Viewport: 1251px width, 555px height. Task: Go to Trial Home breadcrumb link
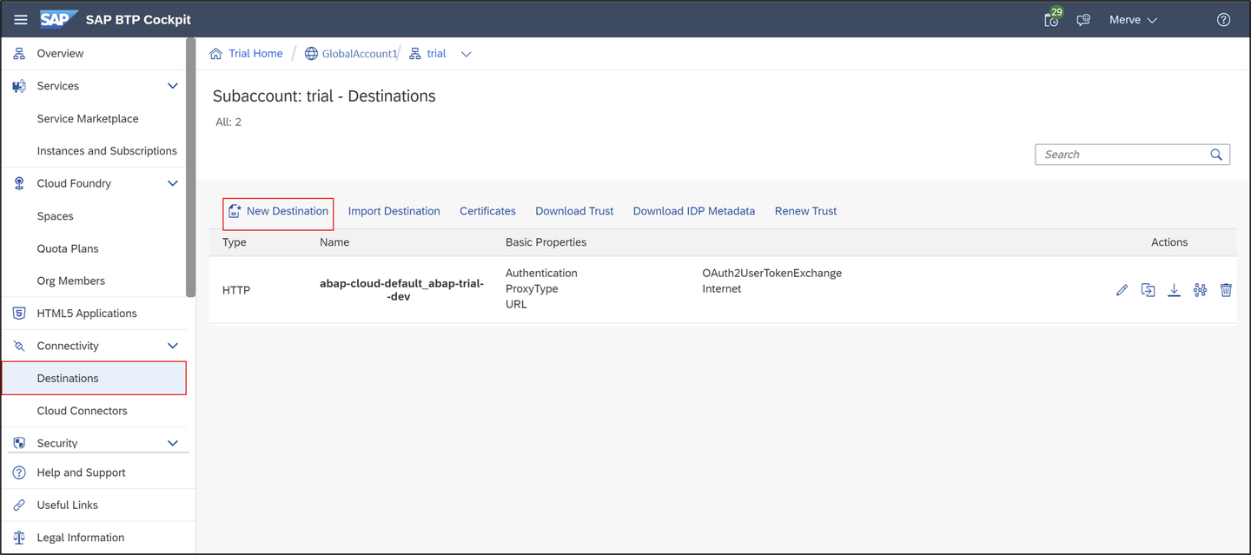[255, 54]
